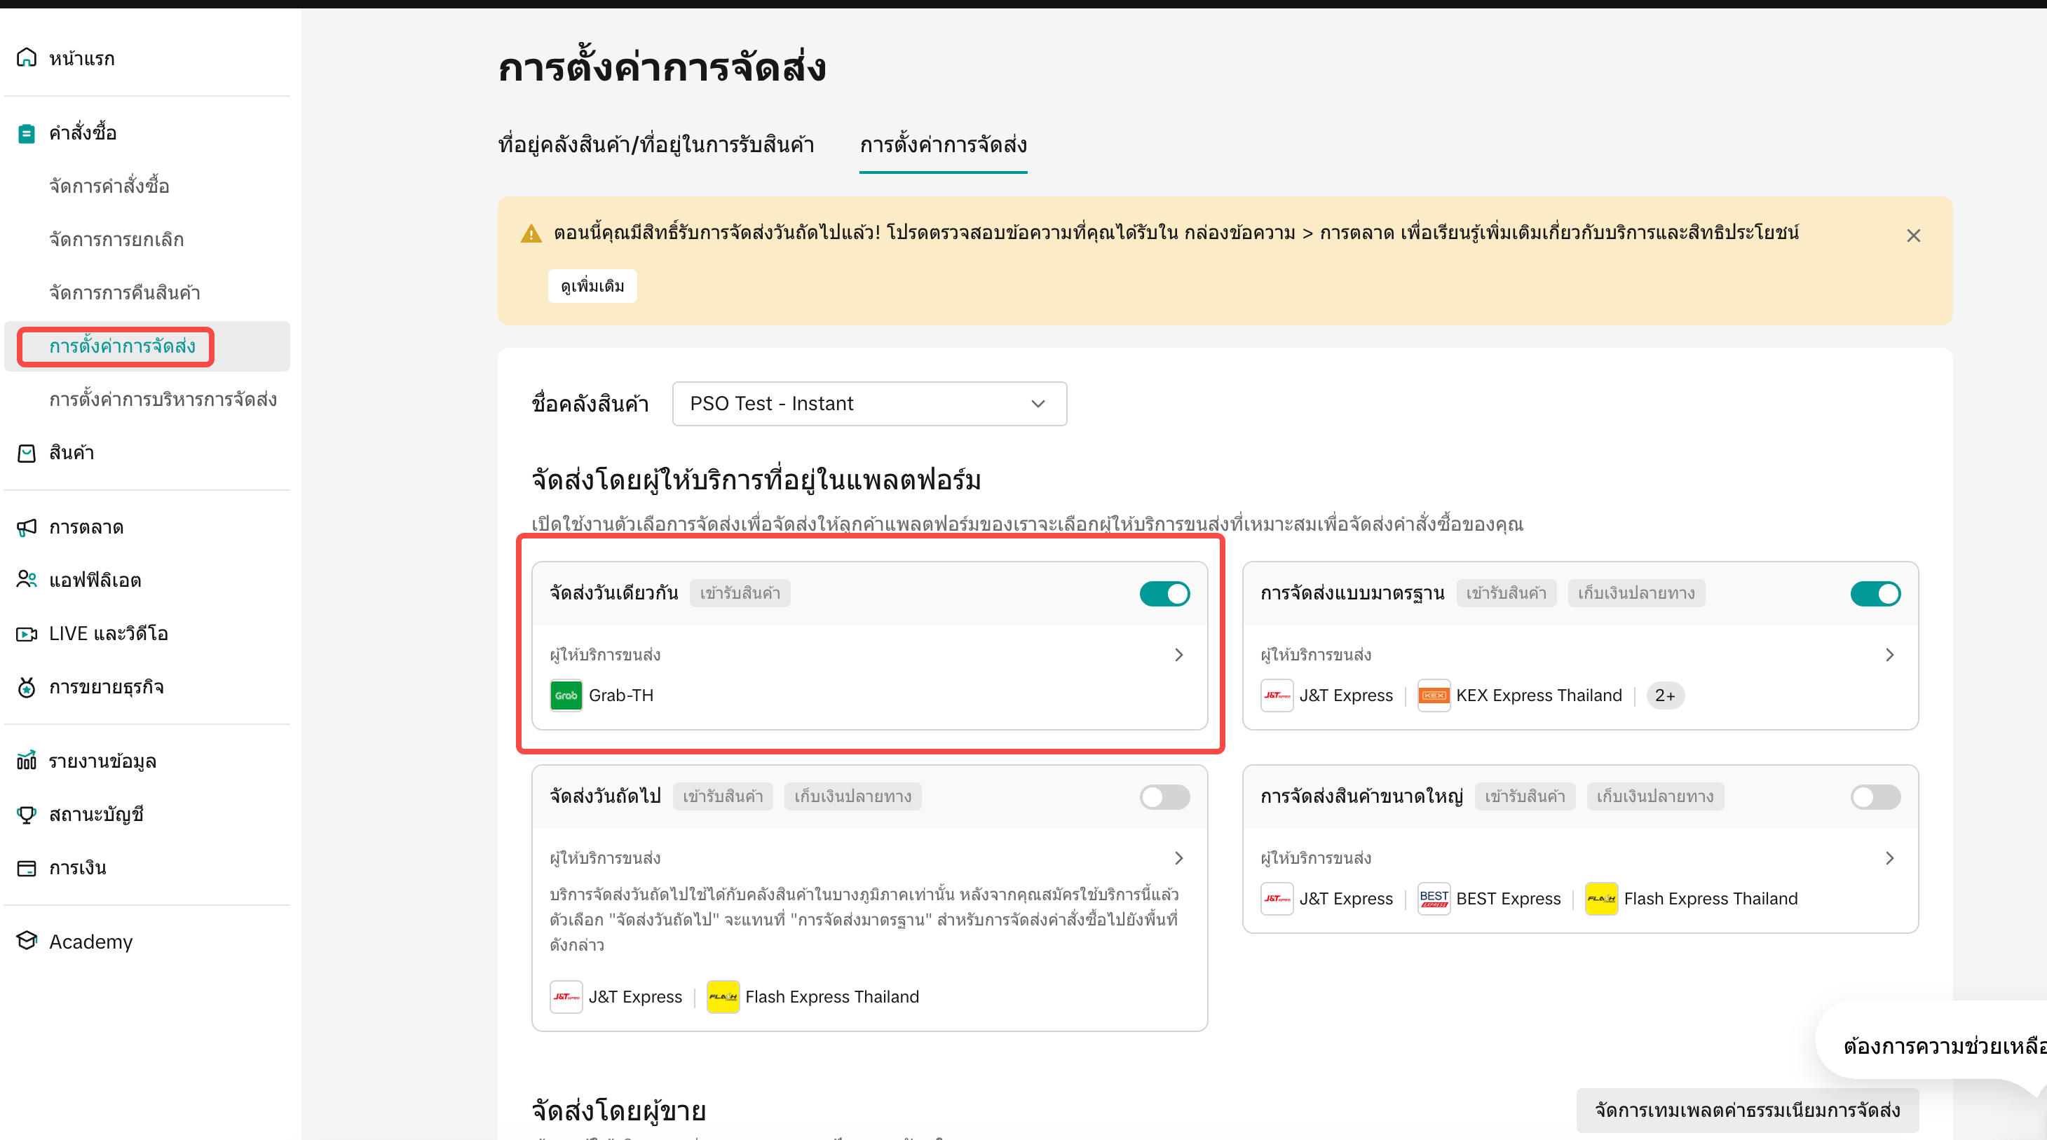Disable the จัดส่งวันเดียวกัน toggle
Viewport: 2047px width, 1140px height.
pyautogui.click(x=1164, y=593)
